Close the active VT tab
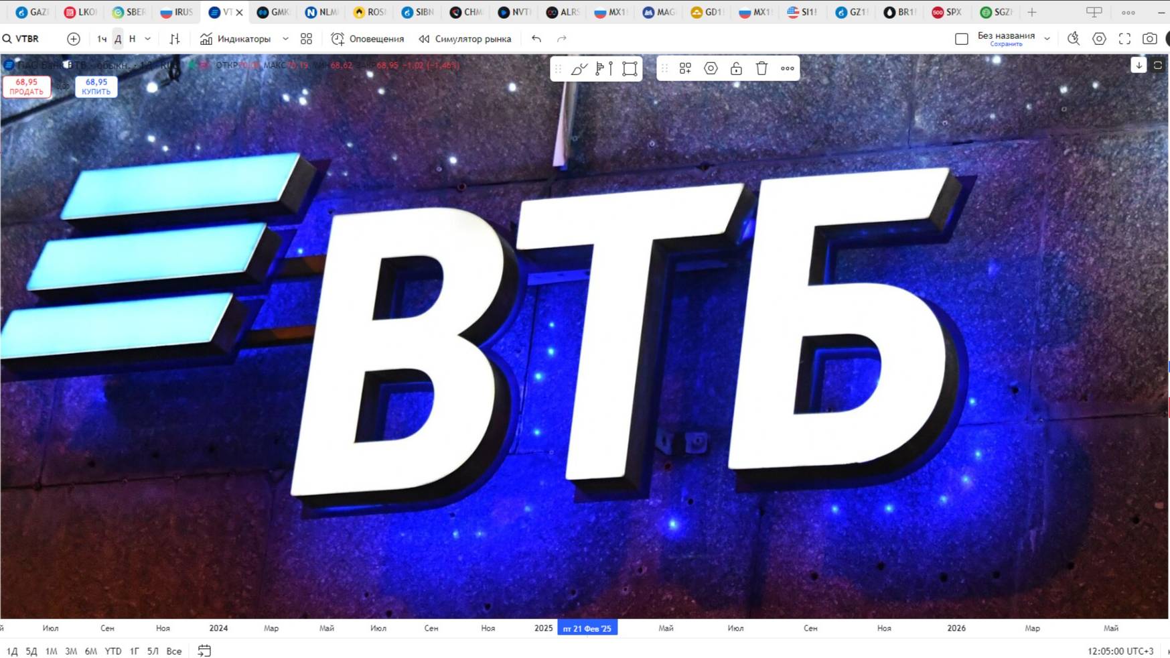 (x=239, y=12)
